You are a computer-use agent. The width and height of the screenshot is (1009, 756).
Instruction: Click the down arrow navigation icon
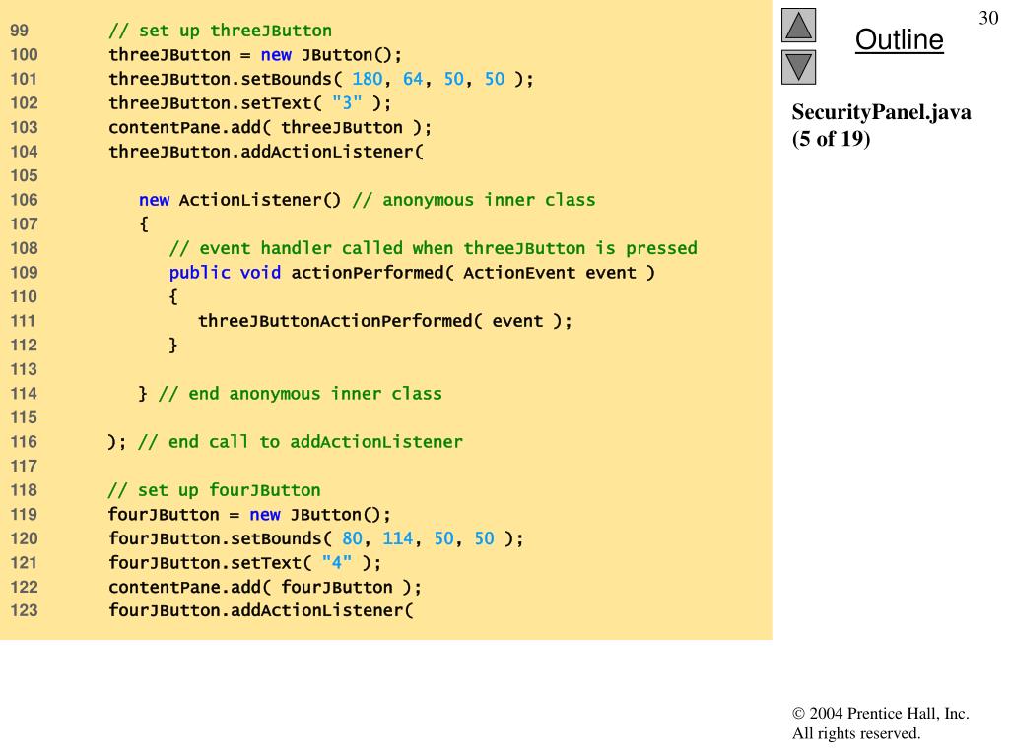coord(798,67)
